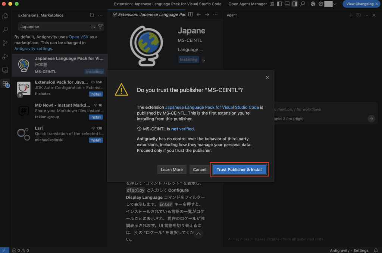Open the Explorer view in activity bar
This screenshot has width=382, height=253.
tap(5, 16)
